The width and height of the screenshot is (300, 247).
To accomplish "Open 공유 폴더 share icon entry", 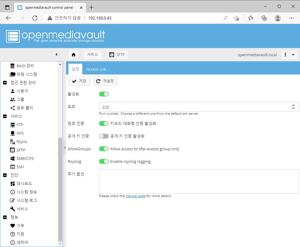I will [x=21, y=108].
